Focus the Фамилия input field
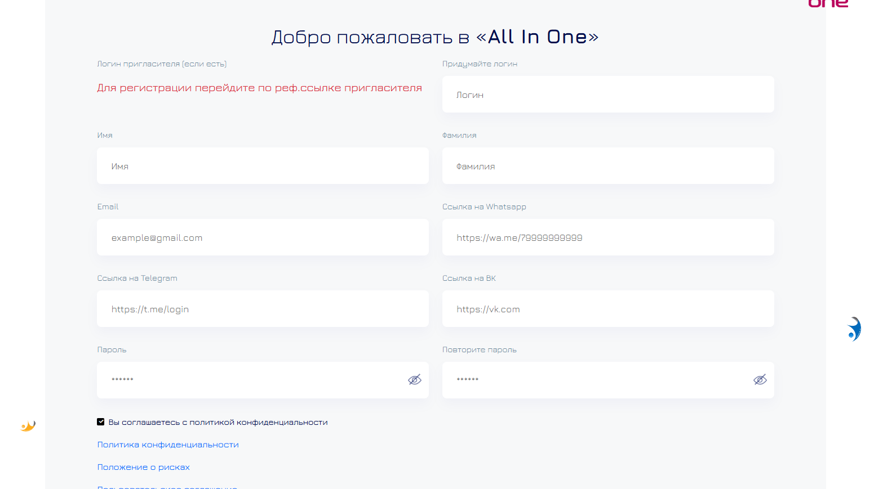The width and height of the screenshot is (896, 489). coord(608,166)
